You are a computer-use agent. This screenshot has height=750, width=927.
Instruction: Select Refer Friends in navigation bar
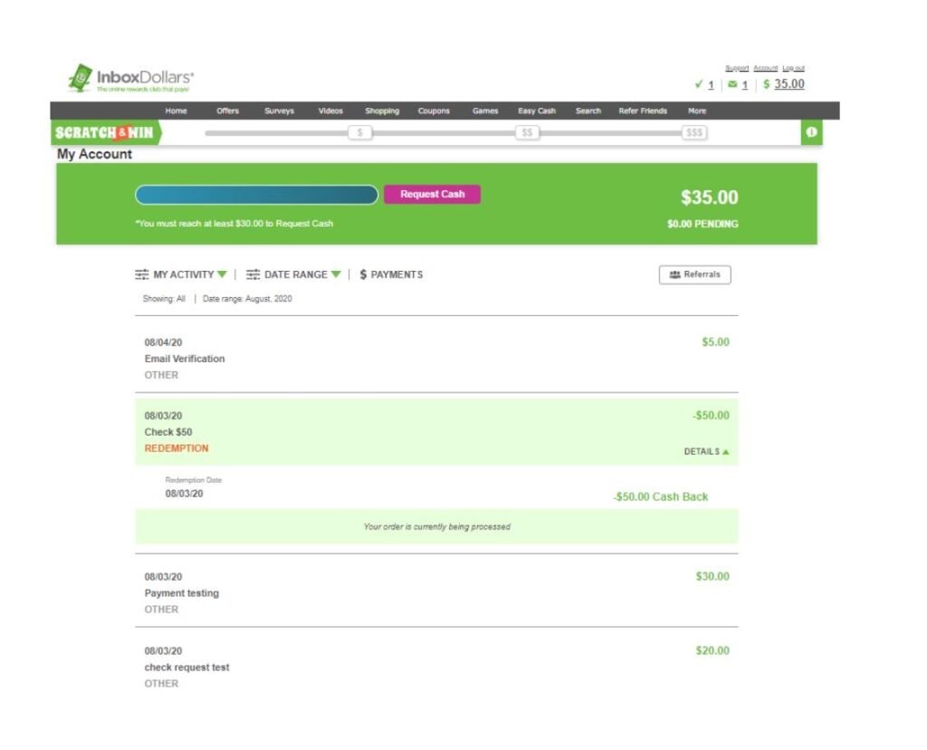pyautogui.click(x=643, y=111)
